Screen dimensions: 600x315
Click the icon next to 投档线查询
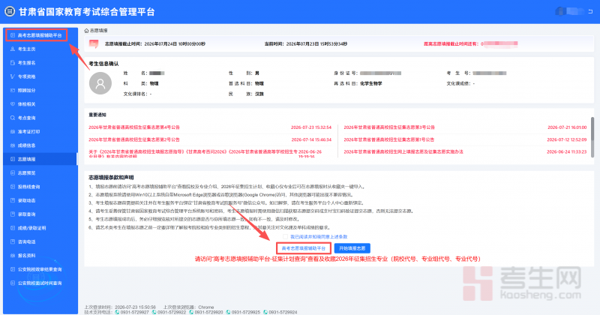click(13, 187)
